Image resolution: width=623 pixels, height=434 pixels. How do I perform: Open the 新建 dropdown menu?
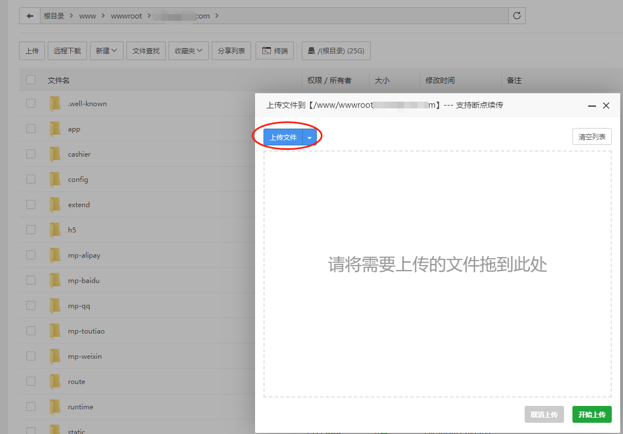pyautogui.click(x=106, y=51)
